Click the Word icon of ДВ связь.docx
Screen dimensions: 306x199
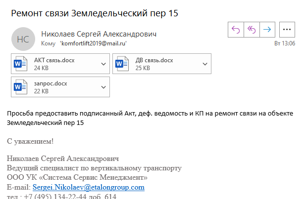122,64
